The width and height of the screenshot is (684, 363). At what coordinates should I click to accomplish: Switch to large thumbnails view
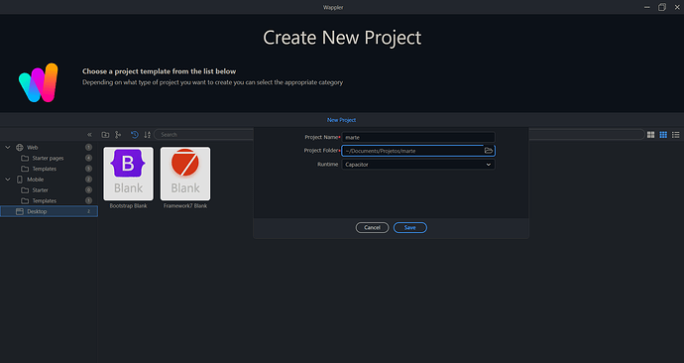pos(651,135)
